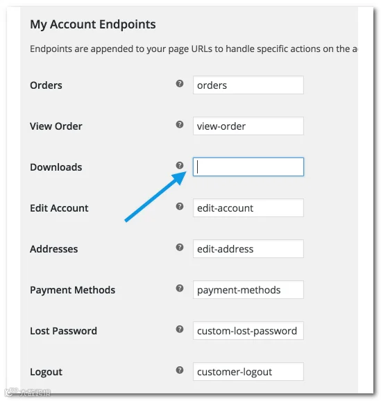Click the help icon beside Downloads
Viewport: 381px width, 401px height.
[180, 165]
